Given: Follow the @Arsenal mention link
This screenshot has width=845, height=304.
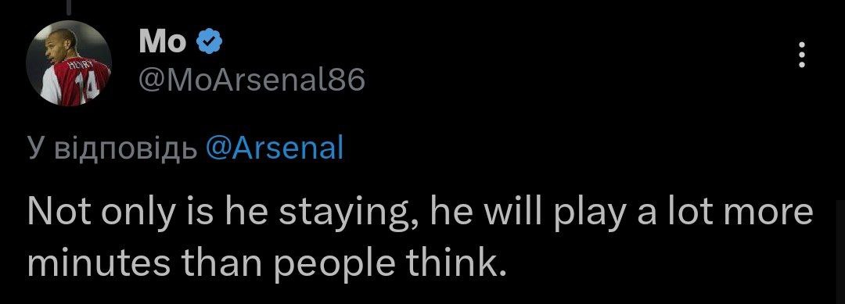Looking at the screenshot, I should click(275, 148).
